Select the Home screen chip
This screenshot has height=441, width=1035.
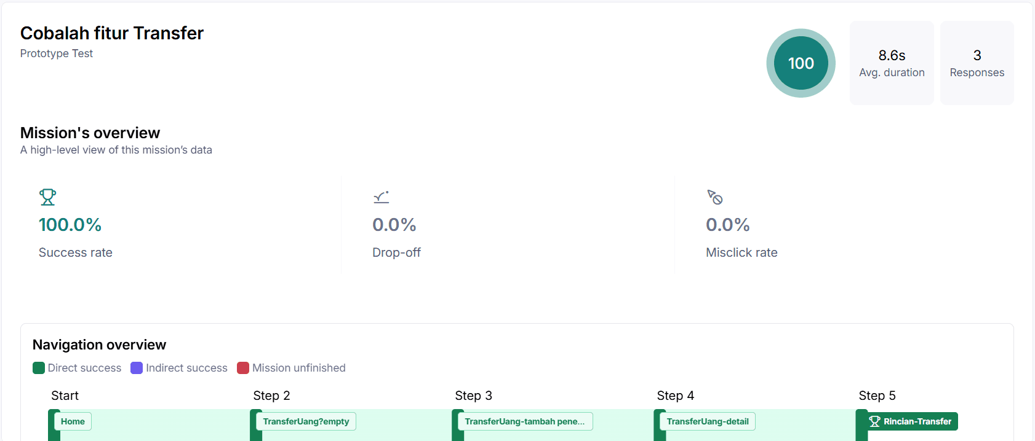[73, 421]
